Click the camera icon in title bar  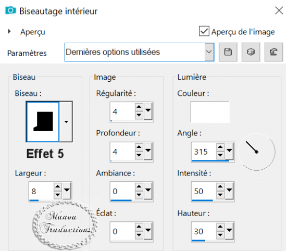[10, 10]
